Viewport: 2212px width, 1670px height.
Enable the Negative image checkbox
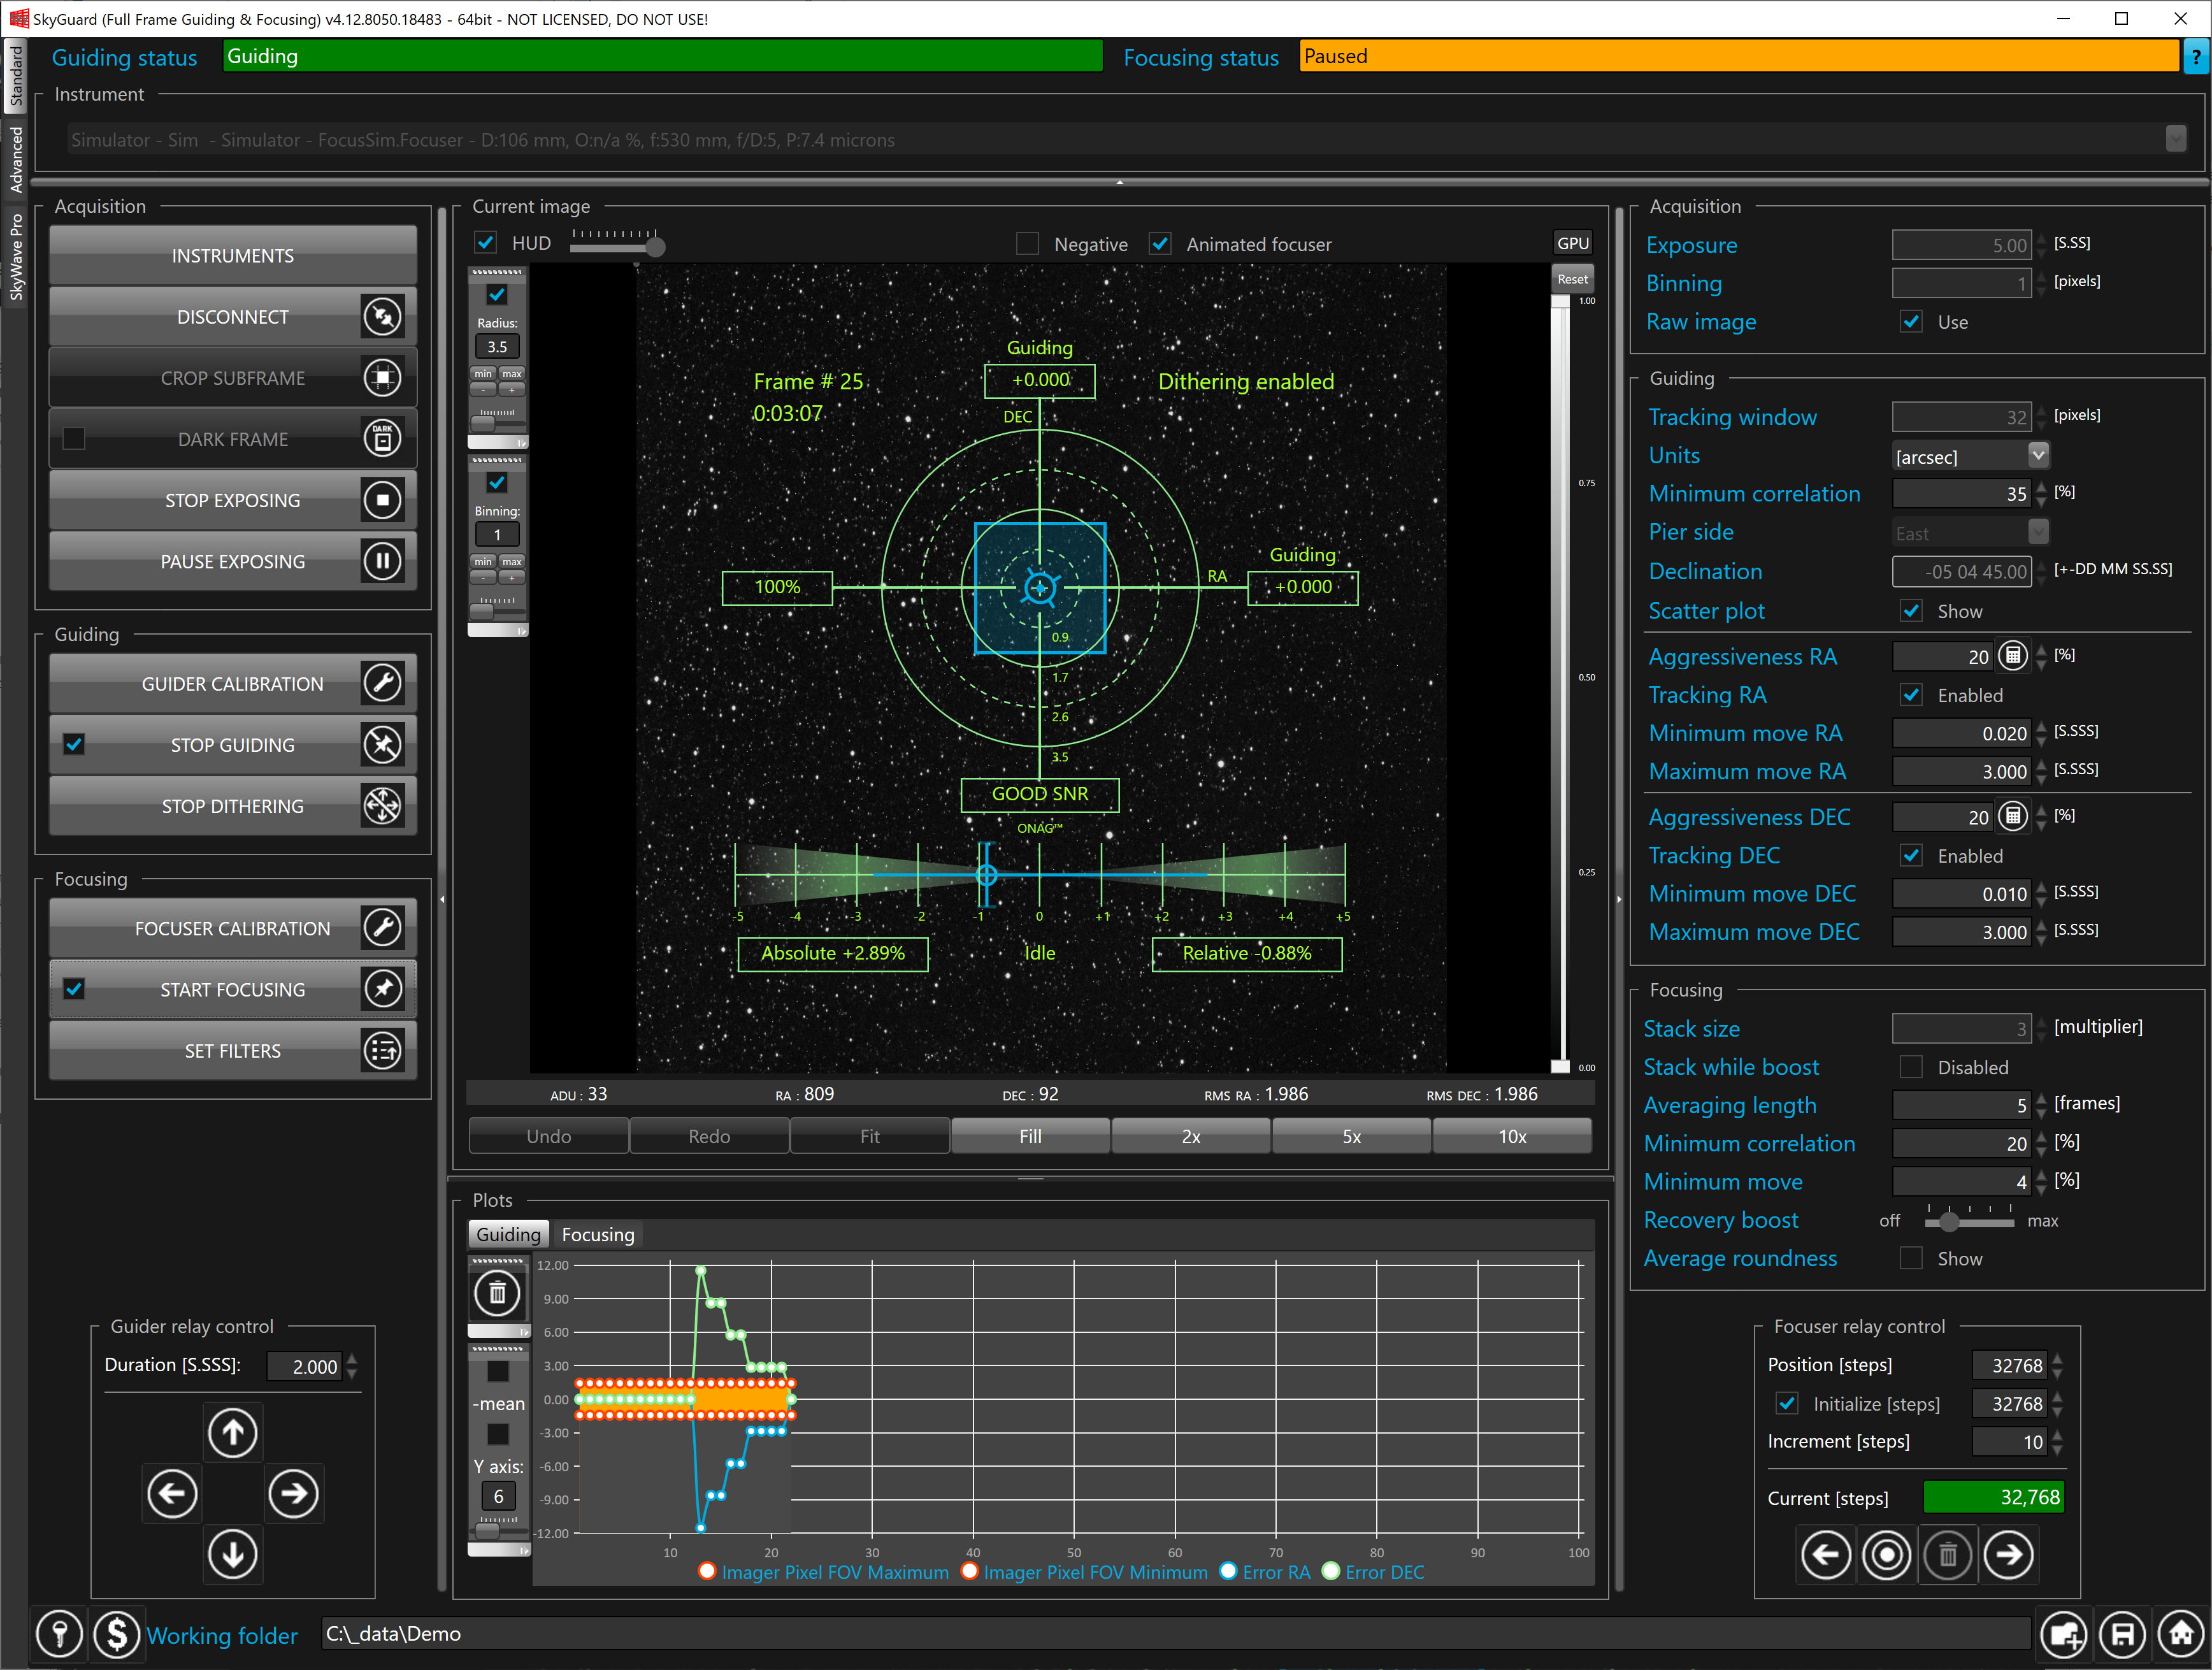coord(1027,244)
